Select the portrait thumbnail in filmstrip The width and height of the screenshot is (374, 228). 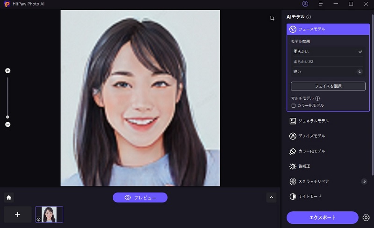[49, 214]
